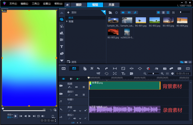Open the Subtitle editor icon

tap(179, 68)
